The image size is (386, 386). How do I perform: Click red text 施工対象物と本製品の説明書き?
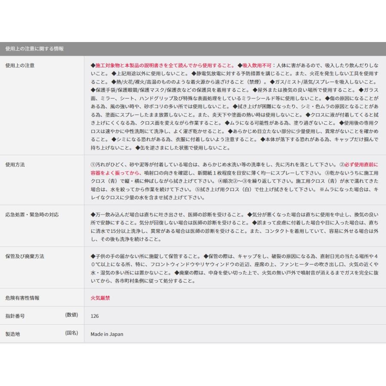[129, 66]
